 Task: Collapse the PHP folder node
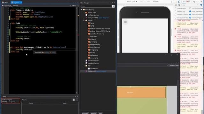pyautogui.click(x=84, y=66)
